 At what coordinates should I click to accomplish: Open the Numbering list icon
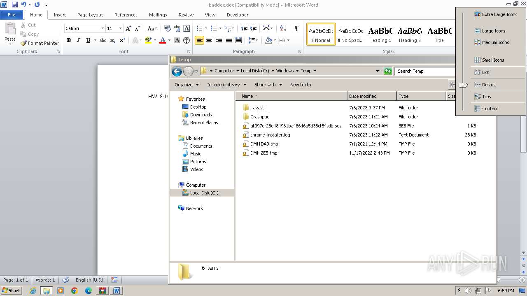pos(213,28)
